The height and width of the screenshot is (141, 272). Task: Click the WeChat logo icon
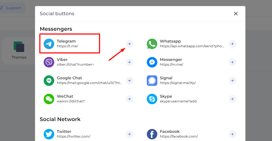[x=49, y=99]
